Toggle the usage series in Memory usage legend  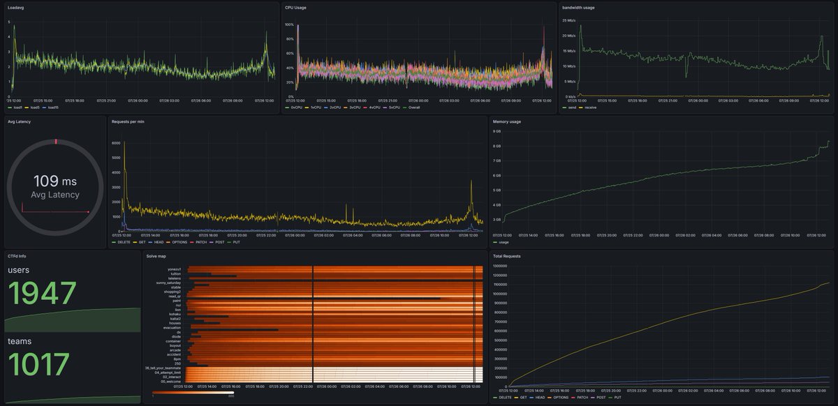tap(504, 241)
